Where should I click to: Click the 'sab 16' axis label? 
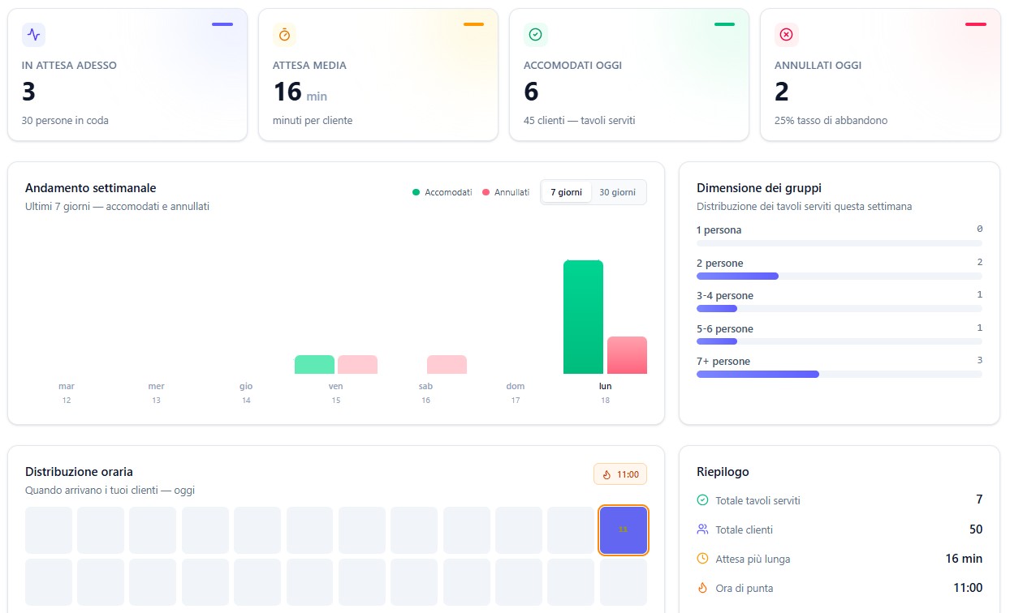pyautogui.click(x=425, y=393)
